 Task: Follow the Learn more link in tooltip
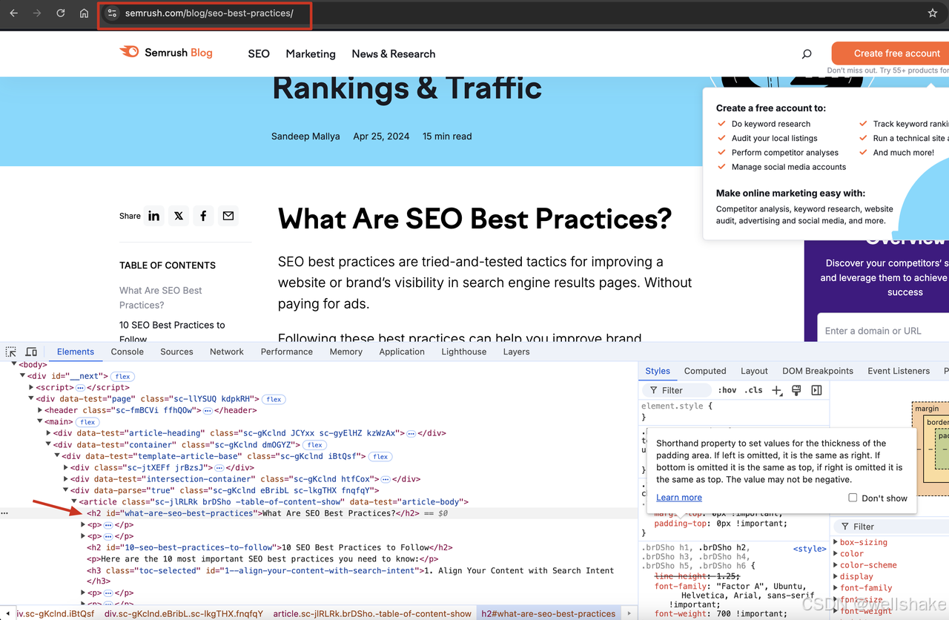point(679,498)
